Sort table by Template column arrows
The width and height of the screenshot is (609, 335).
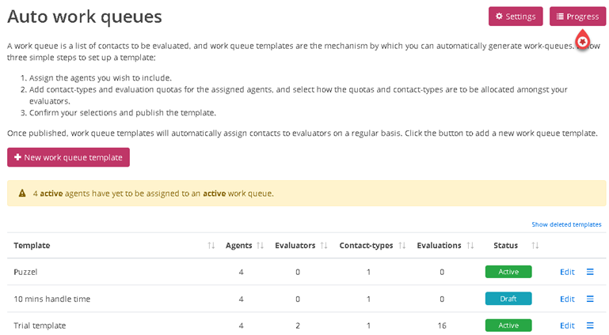point(211,246)
